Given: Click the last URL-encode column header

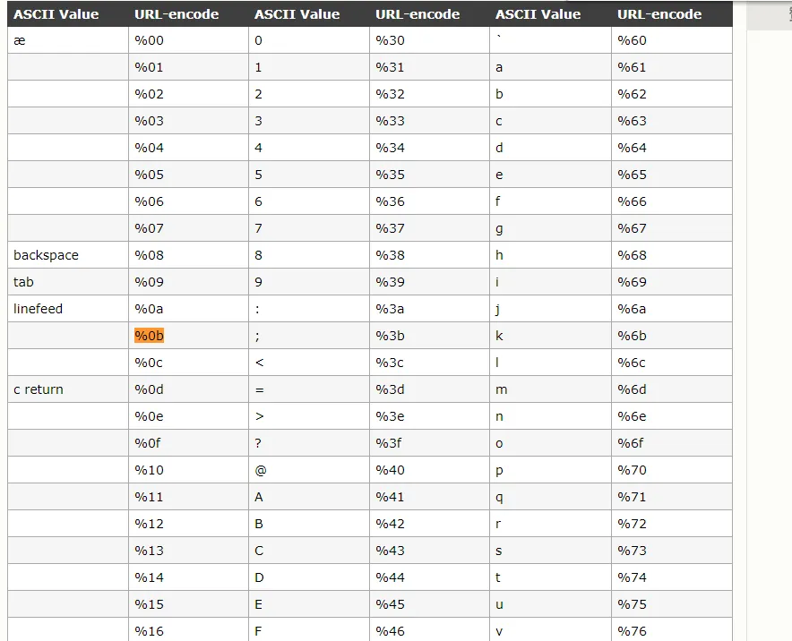Looking at the screenshot, I should click(x=659, y=14).
